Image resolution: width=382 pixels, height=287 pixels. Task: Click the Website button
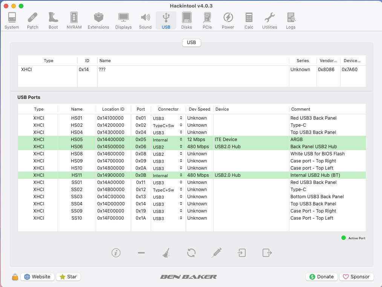pos(37,277)
